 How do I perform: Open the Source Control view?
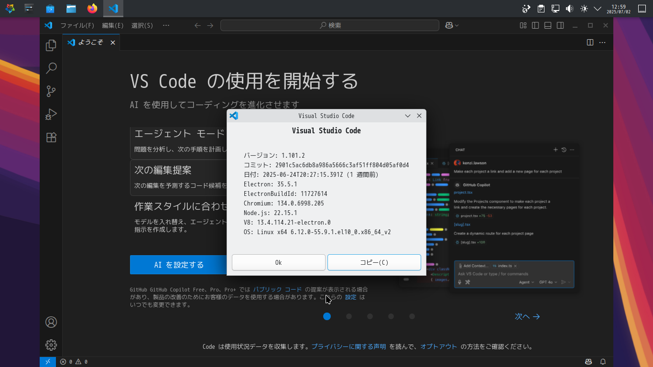click(51, 91)
